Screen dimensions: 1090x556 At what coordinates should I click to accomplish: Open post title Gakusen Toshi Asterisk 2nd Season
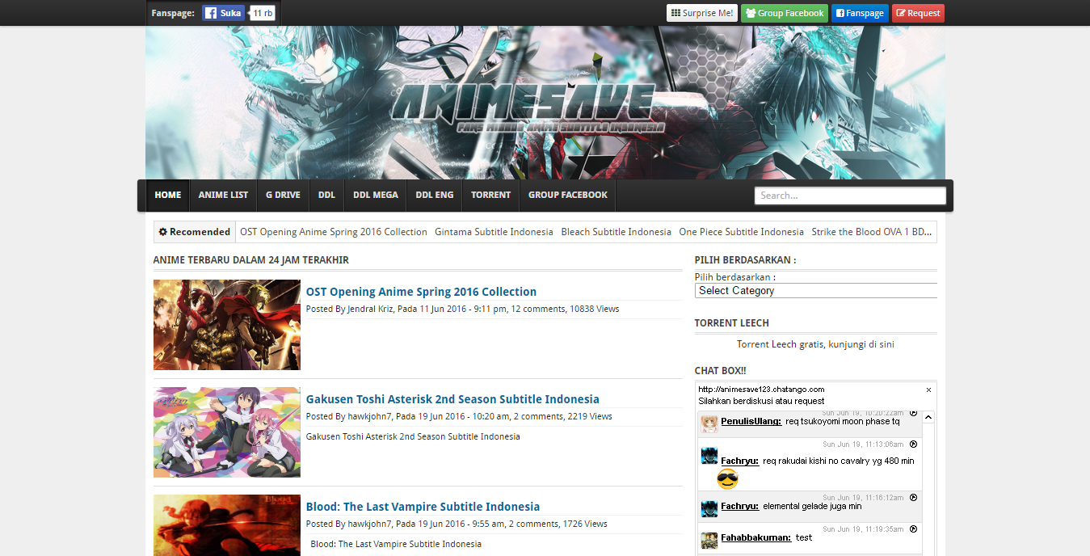click(452, 399)
